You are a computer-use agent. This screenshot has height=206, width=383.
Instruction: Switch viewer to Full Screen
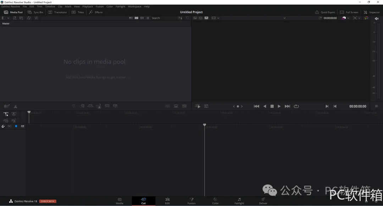[x=349, y=12]
